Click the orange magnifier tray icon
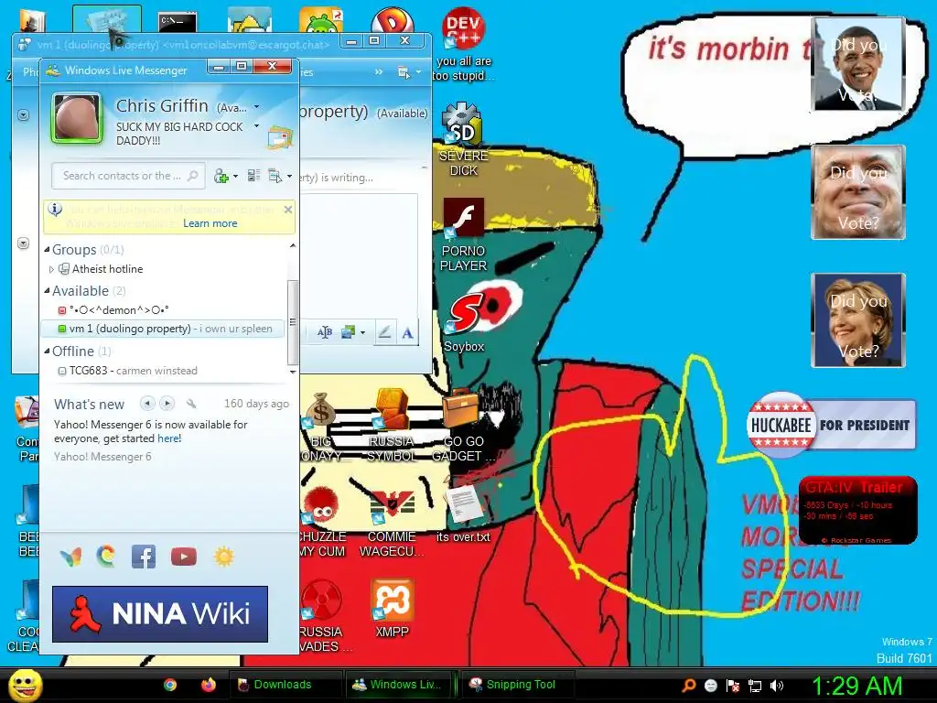This screenshot has width=937, height=703. click(x=688, y=686)
